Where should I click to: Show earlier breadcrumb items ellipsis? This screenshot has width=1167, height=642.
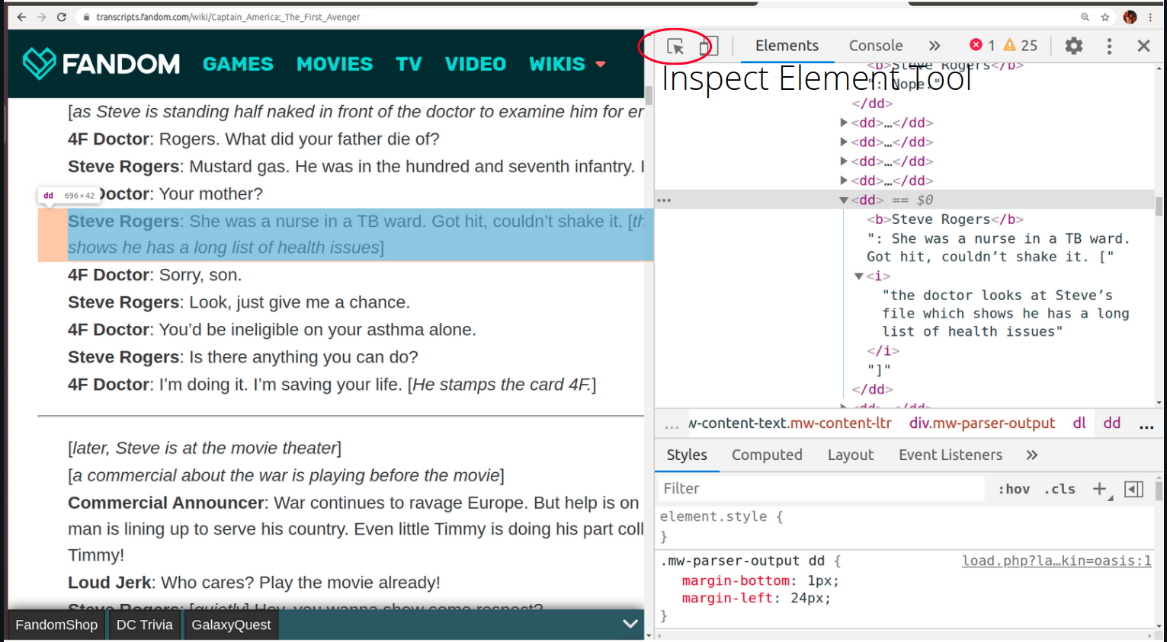pos(672,426)
